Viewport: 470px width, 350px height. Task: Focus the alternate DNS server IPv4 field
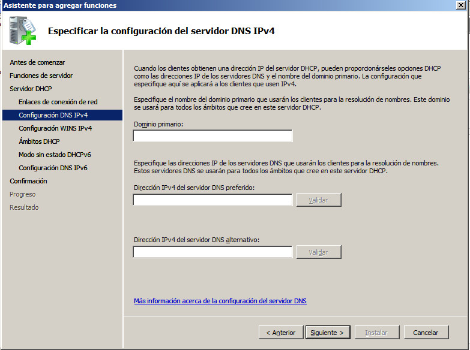pyautogui.click(x=212, y=252)
